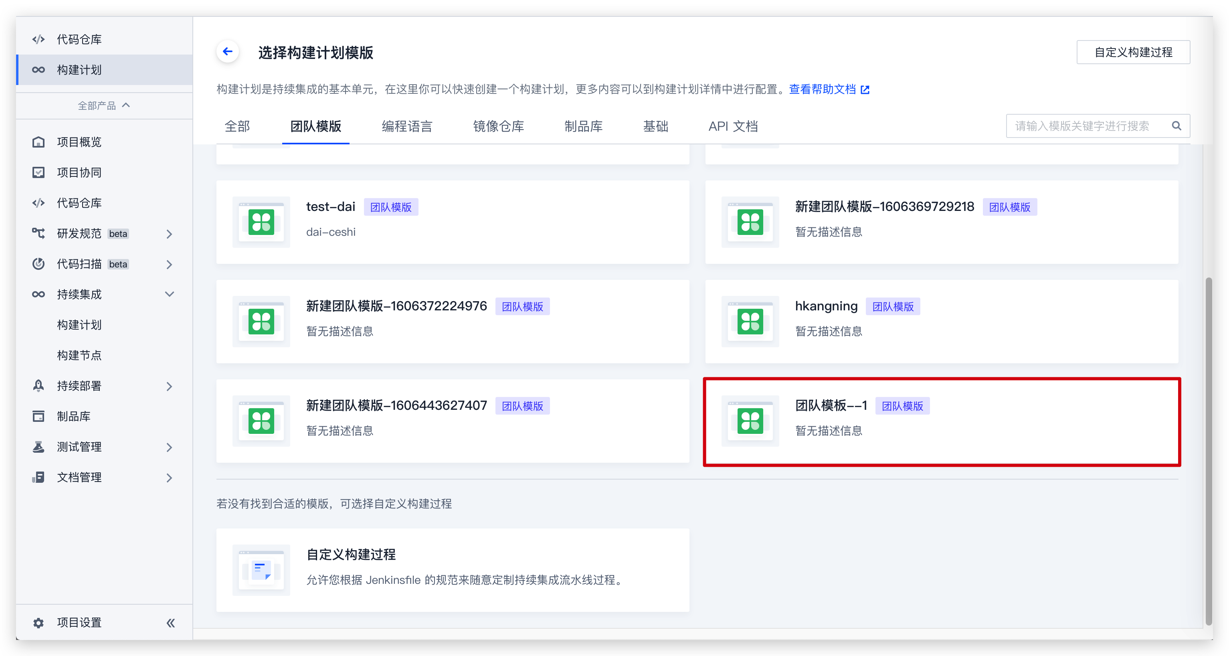Screen dimensions: 1229x656
Task: Click the beta badge next to 研发规范
Action: [x=118, y=234]
